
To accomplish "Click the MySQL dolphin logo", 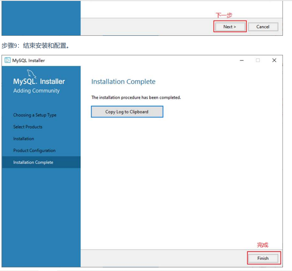I will (32, 74).
